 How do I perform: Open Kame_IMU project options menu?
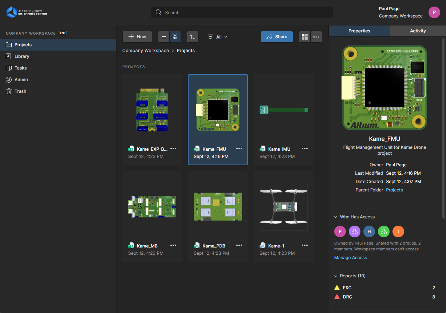305,148
